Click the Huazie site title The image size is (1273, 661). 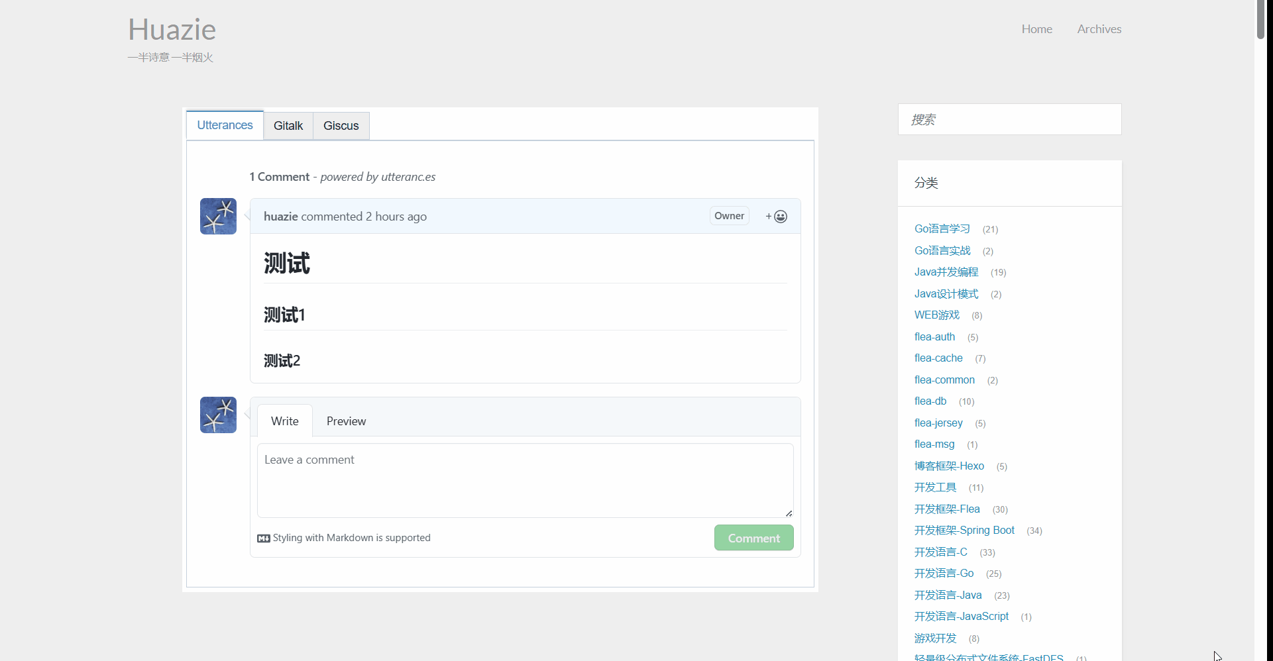pos(172,30)
